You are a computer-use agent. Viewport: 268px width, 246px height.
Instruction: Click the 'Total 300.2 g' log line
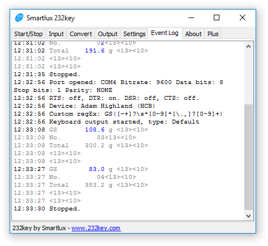click(x=81, y=146)
